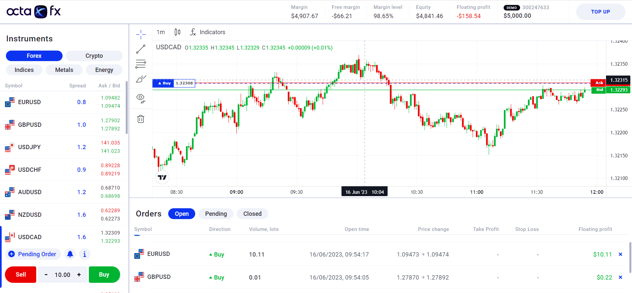Select USDJPY instrument row
This screenshot has width=632, height=293.
coord(63,147)
